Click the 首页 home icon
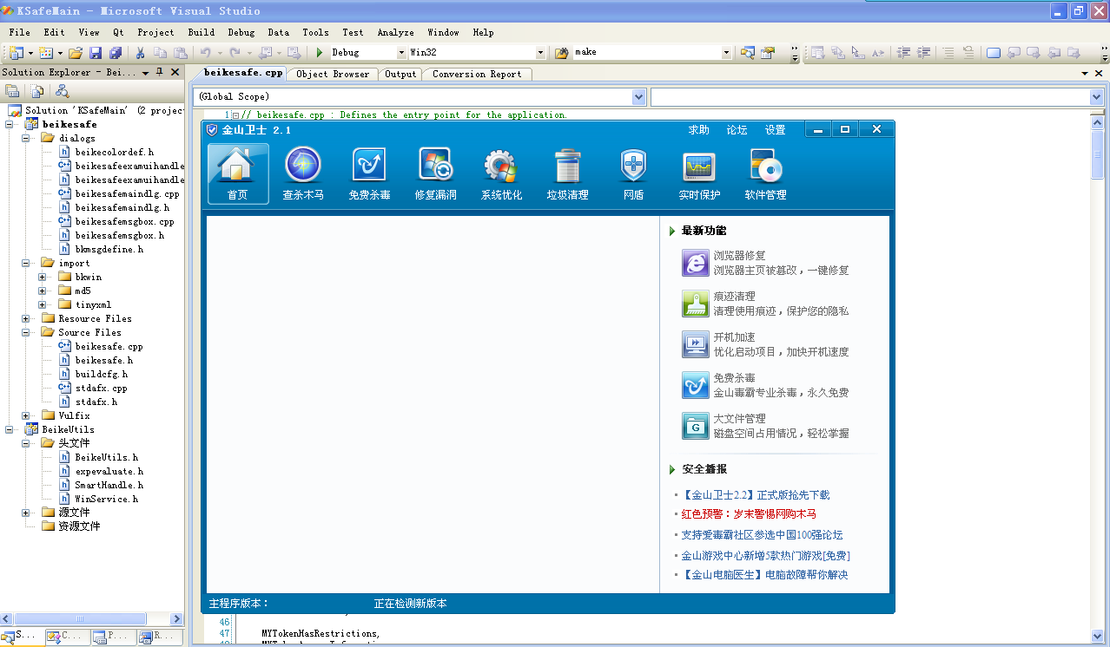This screenshot has height=647, width=1110. pos(237,166)
